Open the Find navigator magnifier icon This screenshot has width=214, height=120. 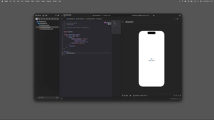tap(44, 19)
